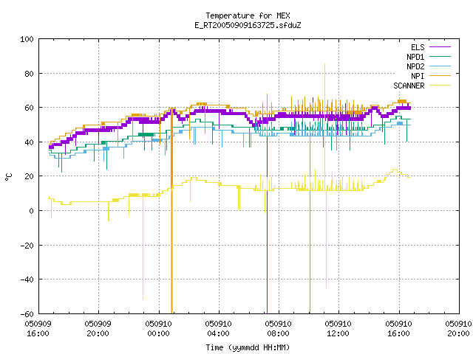Select the NPI legend label
This screenshot has width=473, height=354.
[x=418, y=76]
